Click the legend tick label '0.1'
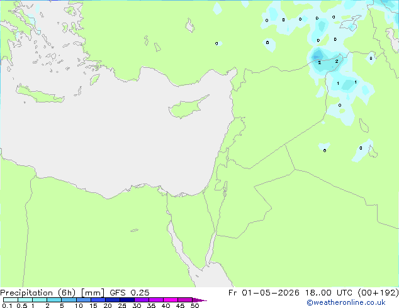Image resolution: width=399 pixels, height=308 pixels. (7, 305)
